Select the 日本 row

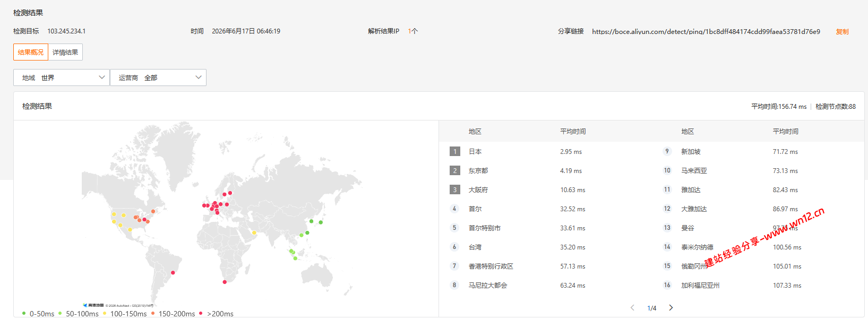tap(545, 151)
